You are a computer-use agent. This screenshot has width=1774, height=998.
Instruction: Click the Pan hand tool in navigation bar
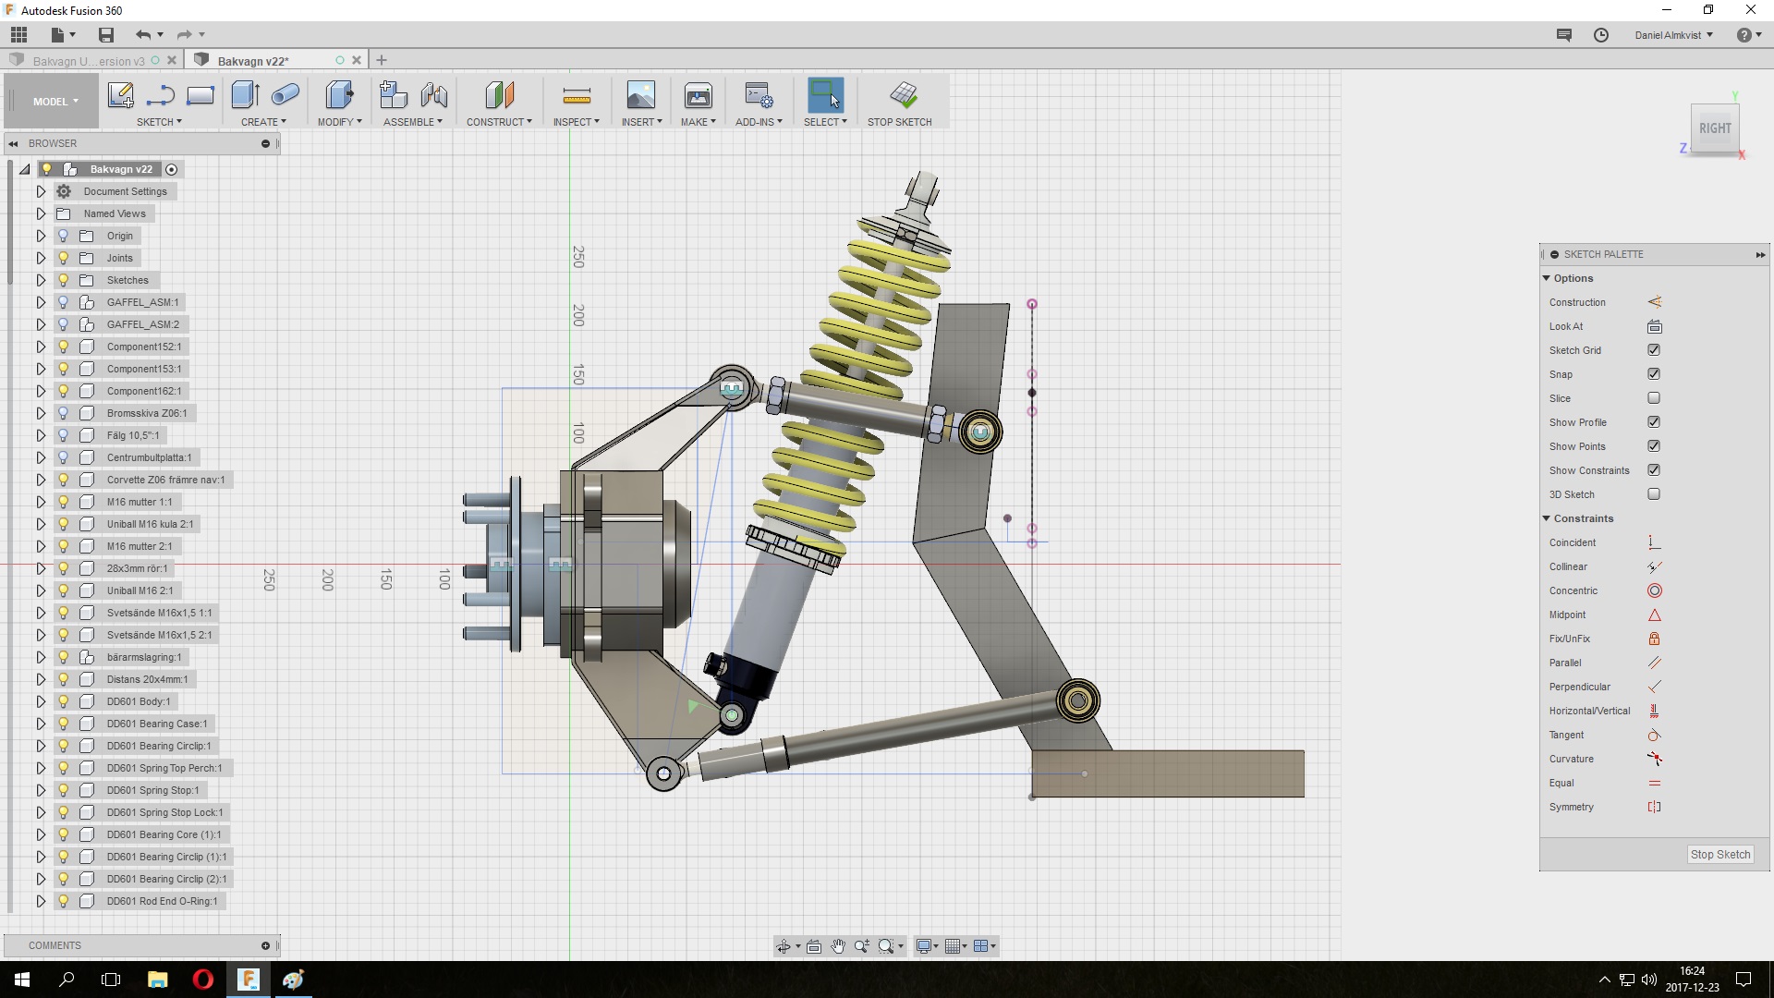(x=838, y=946)
